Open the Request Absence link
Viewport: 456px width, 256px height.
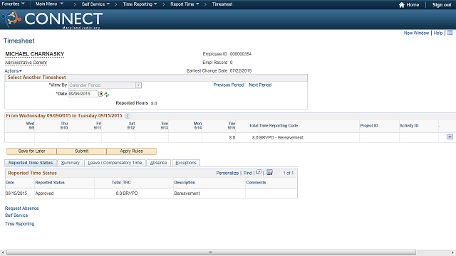click(22, 208)
